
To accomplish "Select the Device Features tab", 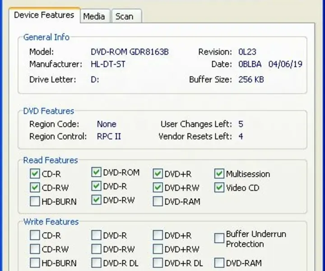I will point(44,15).
